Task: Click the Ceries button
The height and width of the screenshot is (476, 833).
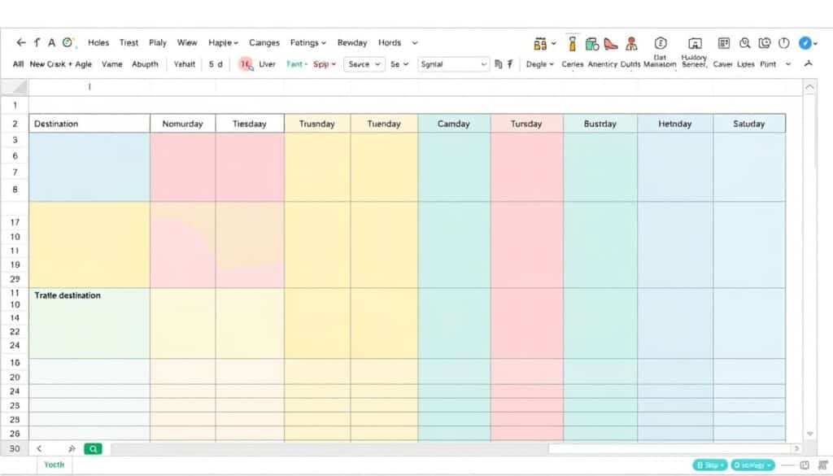Action: coord(573,64)
